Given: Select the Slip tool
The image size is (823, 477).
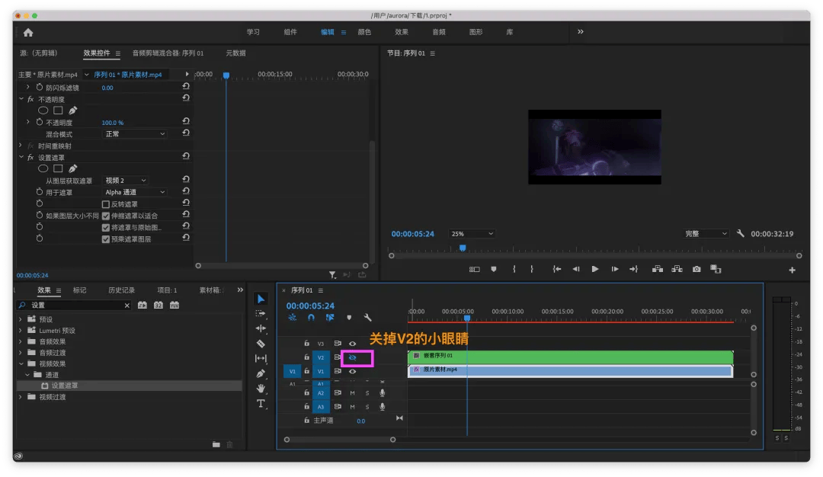Looking at the screenshot, I should coord(261,358).
